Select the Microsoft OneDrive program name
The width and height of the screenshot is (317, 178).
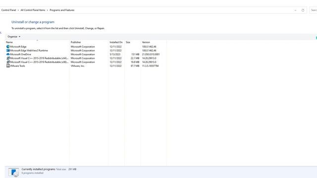pos(20,54)
